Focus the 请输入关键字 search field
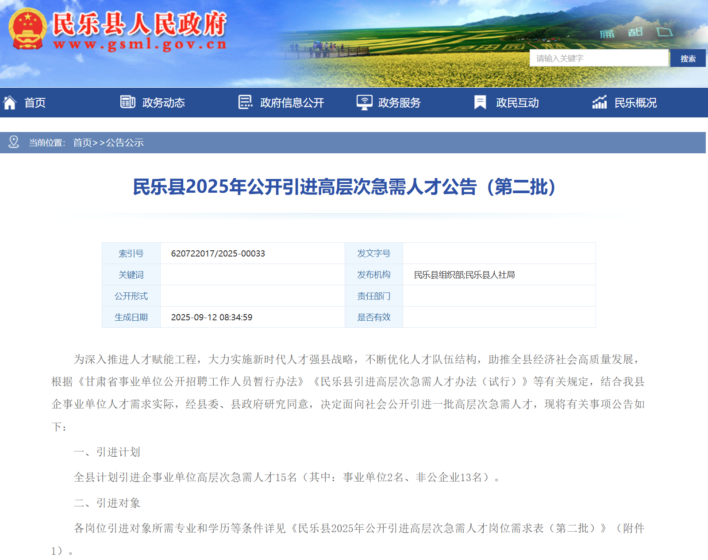The image size is (708, 560). (x=598, y=58)
